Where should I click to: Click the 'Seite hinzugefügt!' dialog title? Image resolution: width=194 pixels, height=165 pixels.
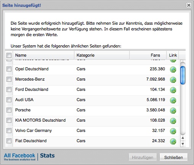coord(22,5)
